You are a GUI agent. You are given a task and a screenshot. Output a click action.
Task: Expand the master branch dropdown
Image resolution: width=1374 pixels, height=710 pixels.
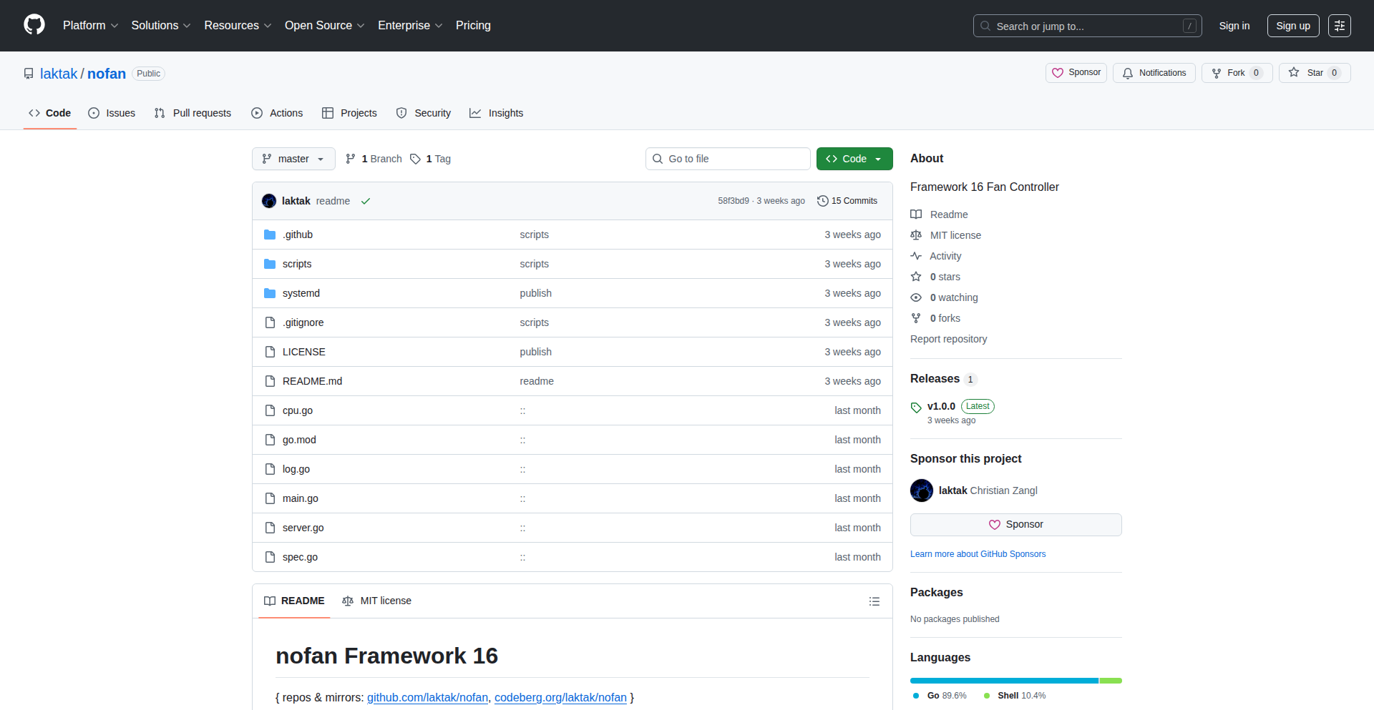point(293,159)
